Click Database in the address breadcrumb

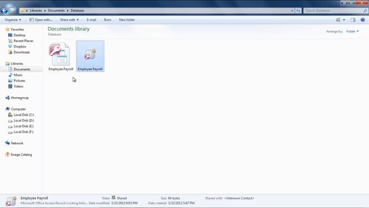click(77, 10)
